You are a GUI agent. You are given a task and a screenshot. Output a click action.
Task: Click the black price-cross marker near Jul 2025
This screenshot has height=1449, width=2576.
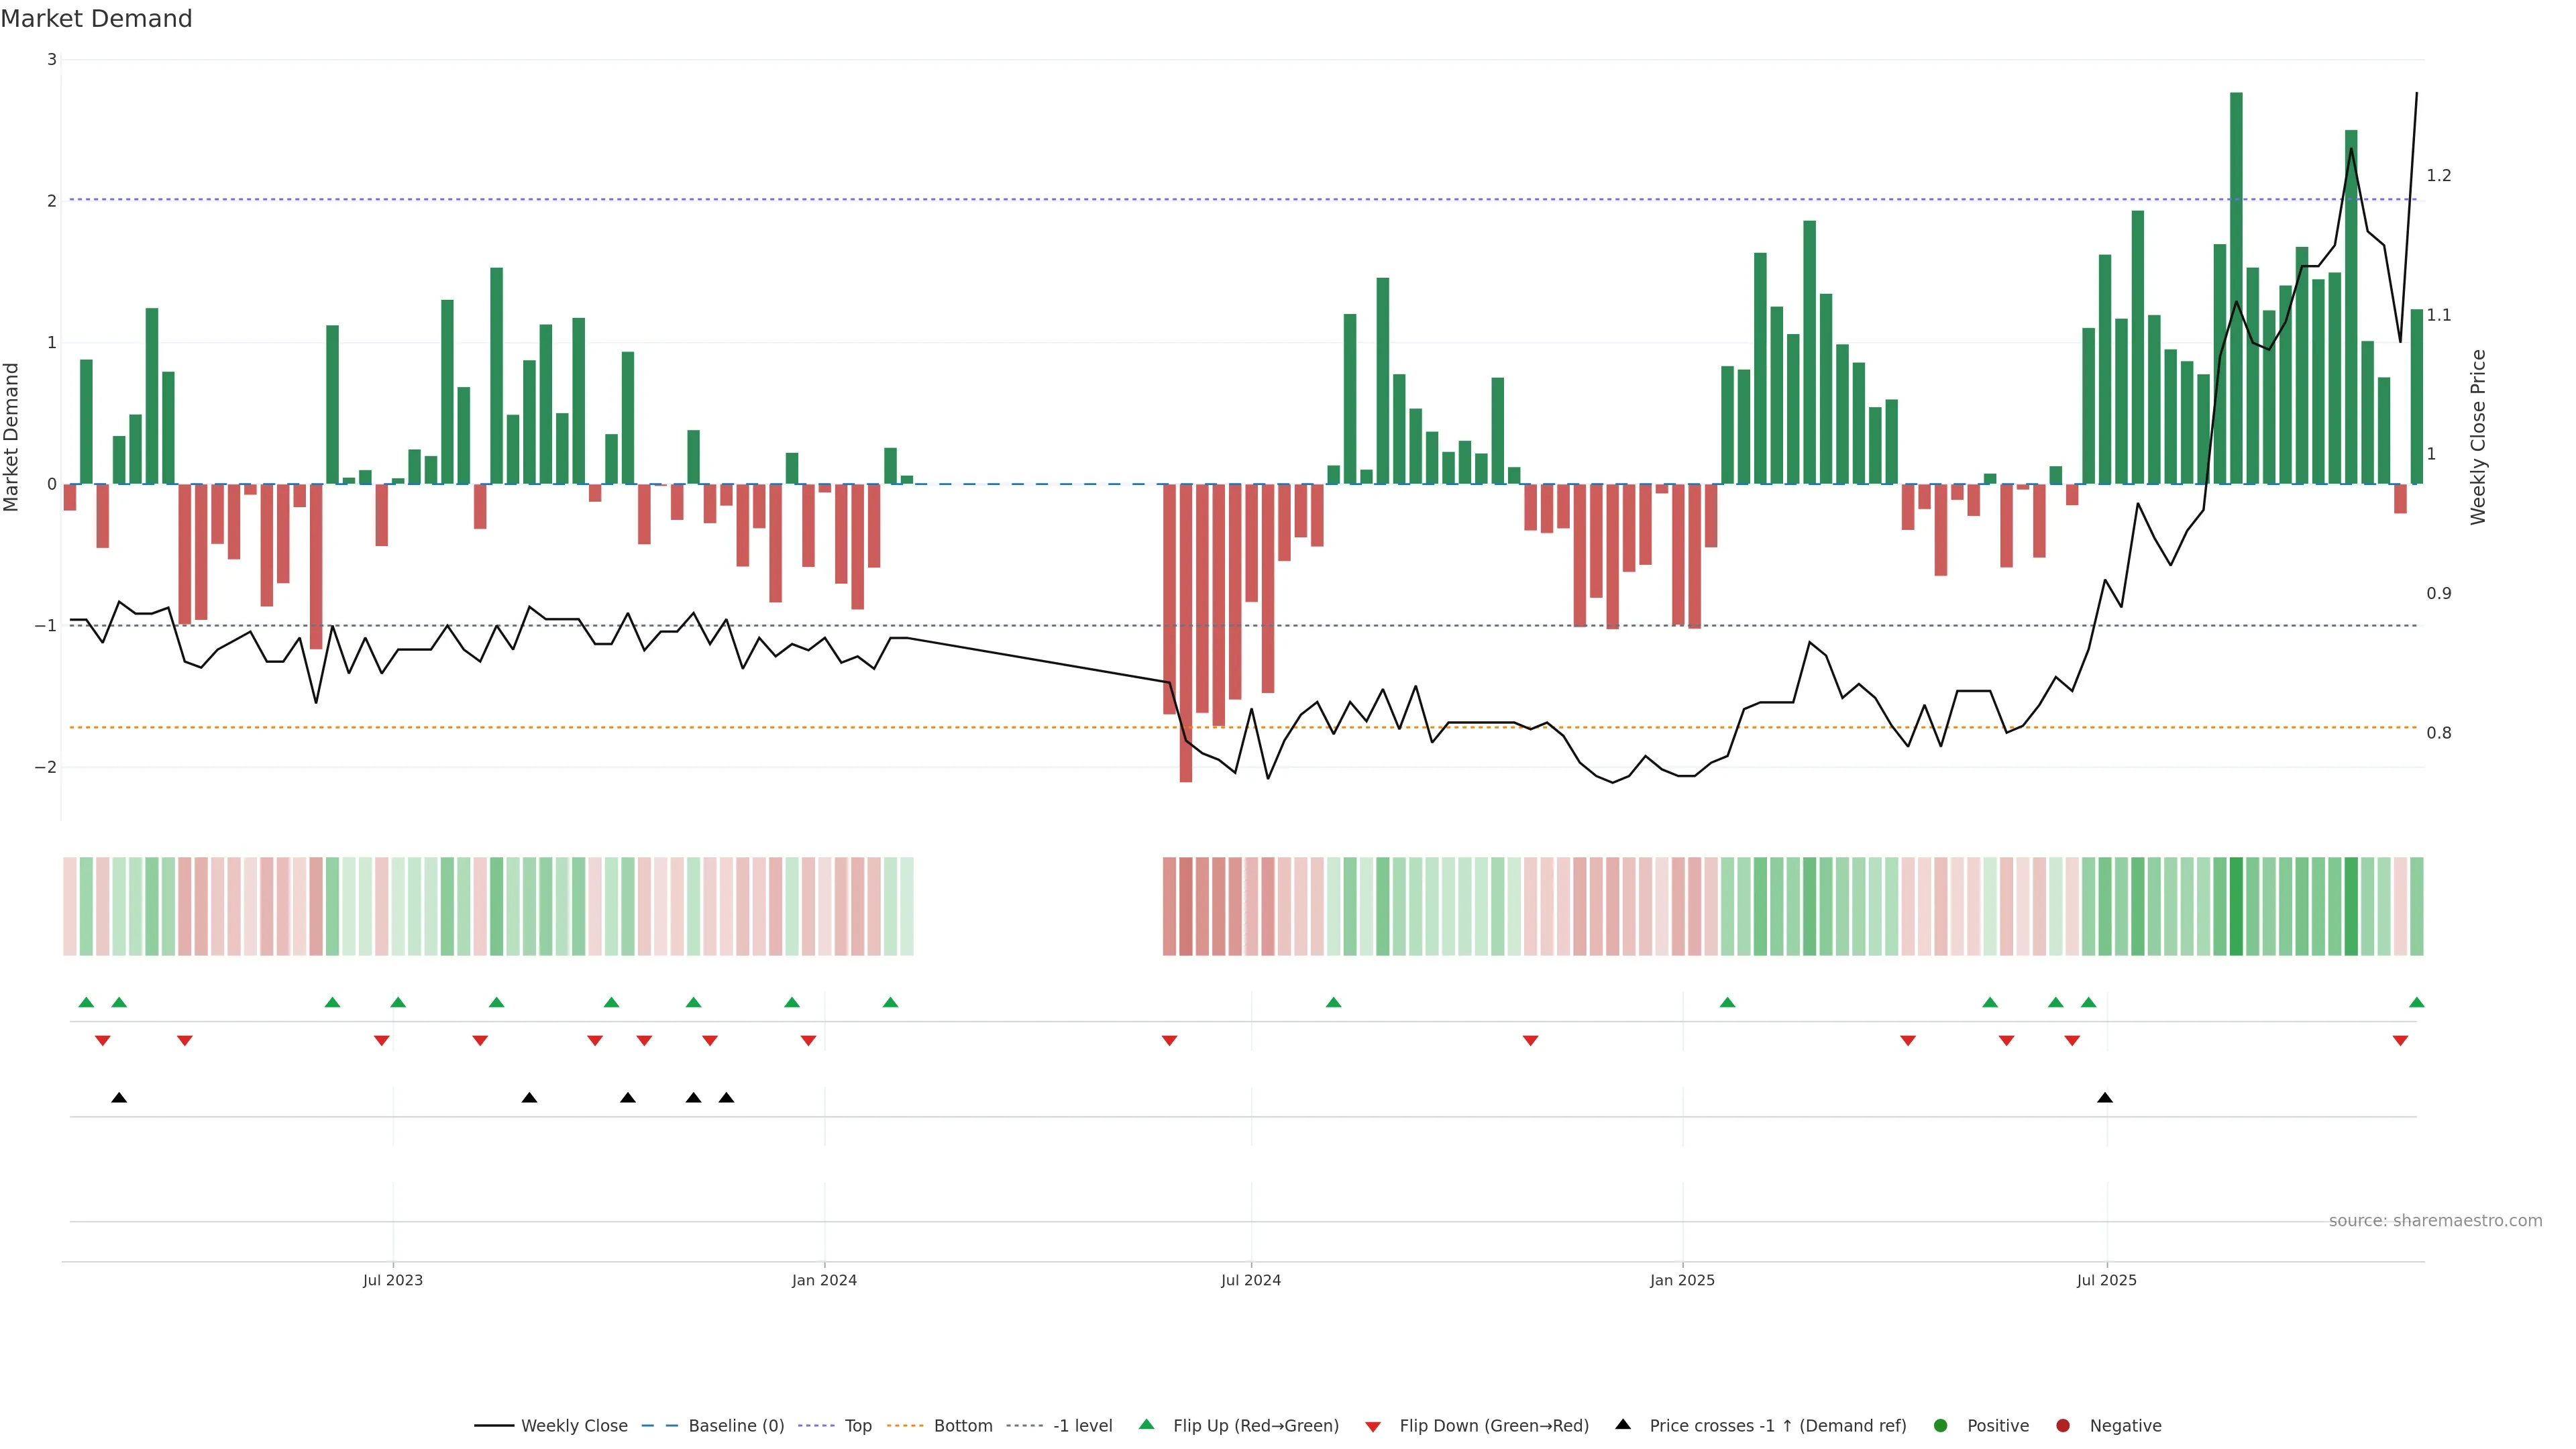click(x=2105, y=1098)
